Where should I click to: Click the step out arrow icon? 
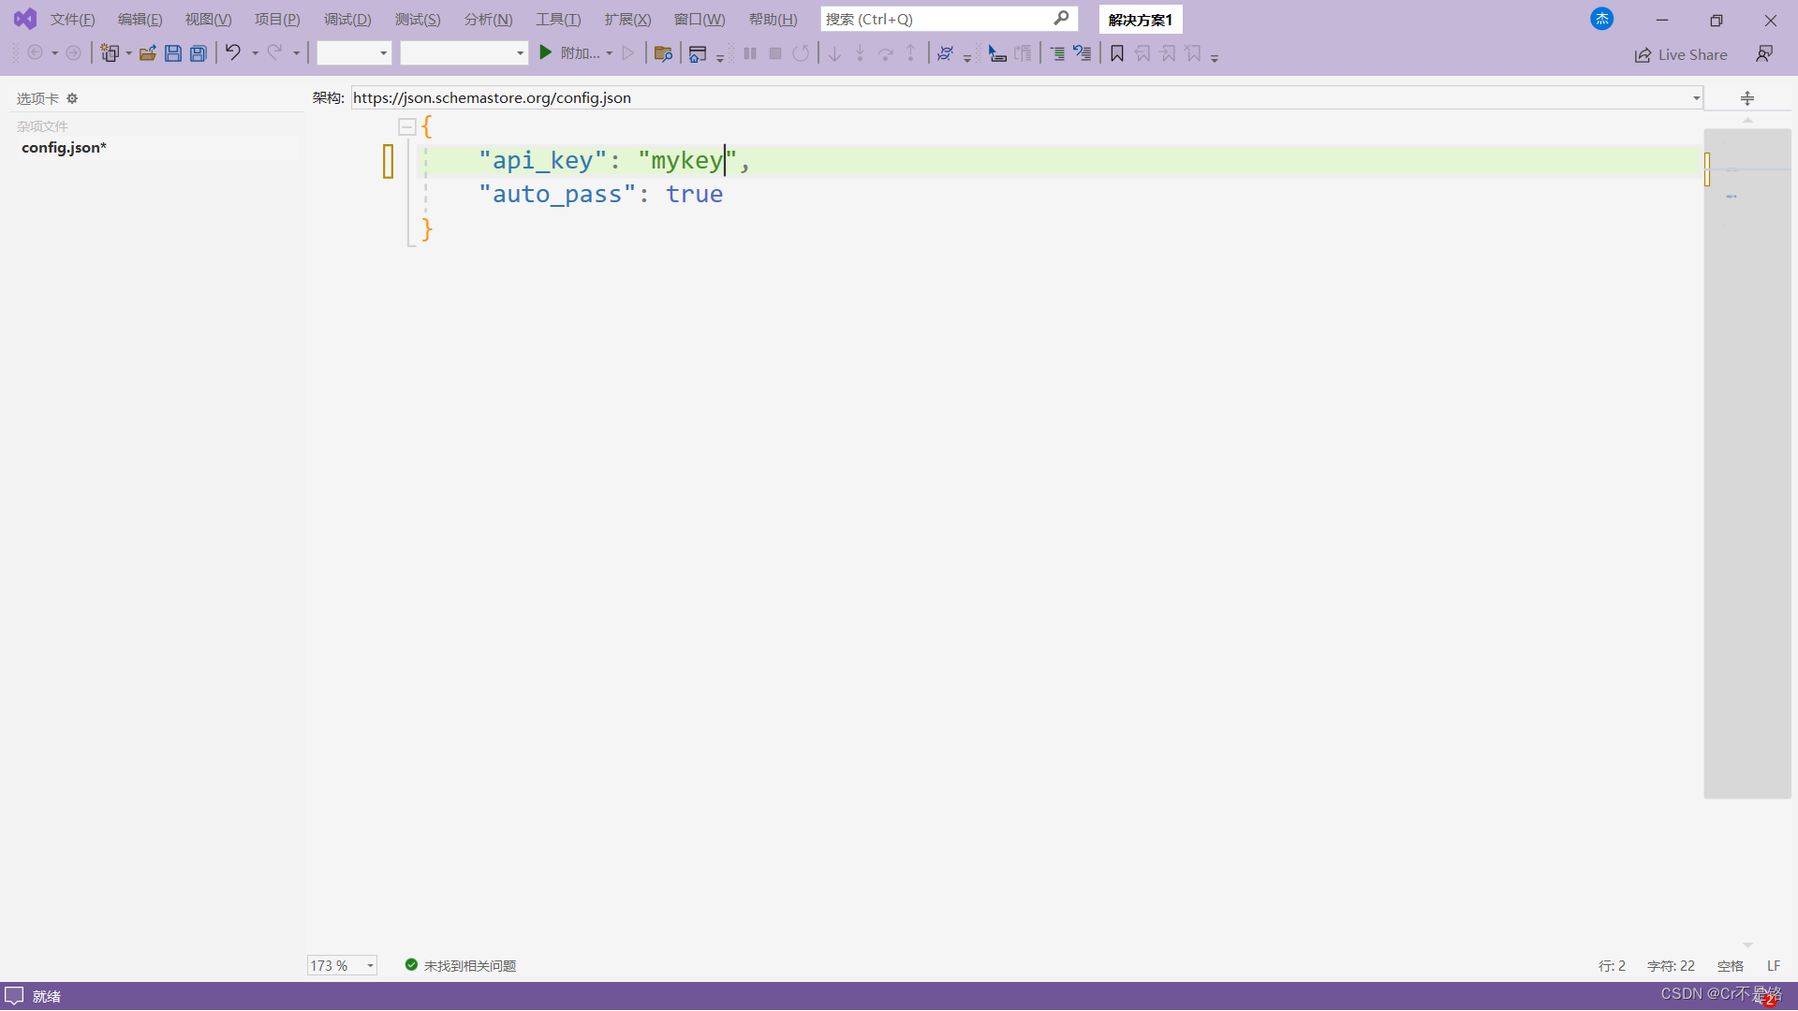tap(910, 53)
